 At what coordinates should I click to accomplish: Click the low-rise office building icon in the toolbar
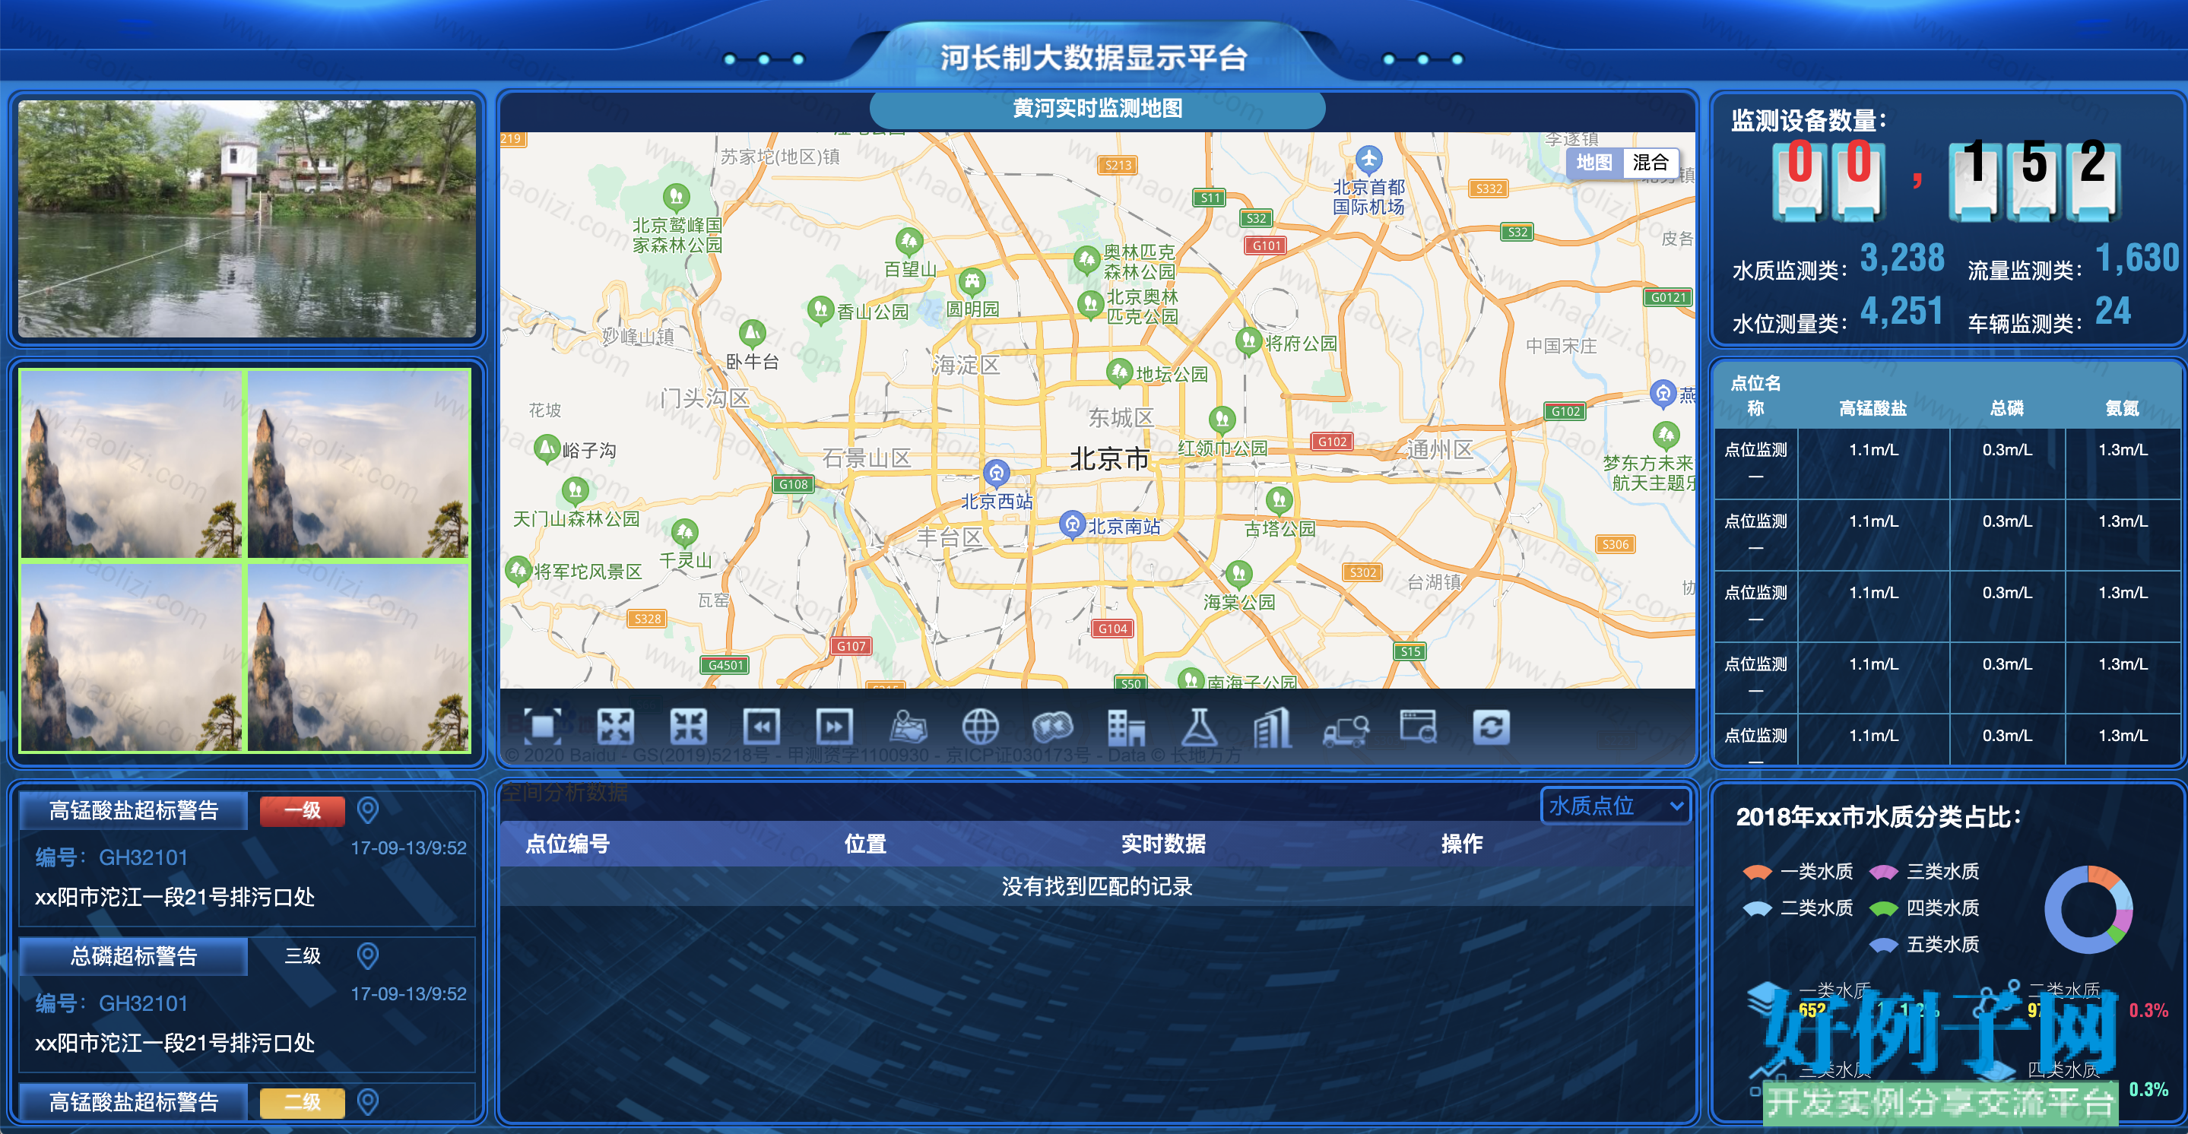click(x=1126, y=727)
